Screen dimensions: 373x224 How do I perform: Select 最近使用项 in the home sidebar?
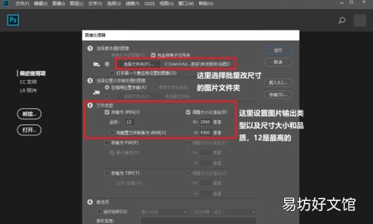(x=32, y=73)
